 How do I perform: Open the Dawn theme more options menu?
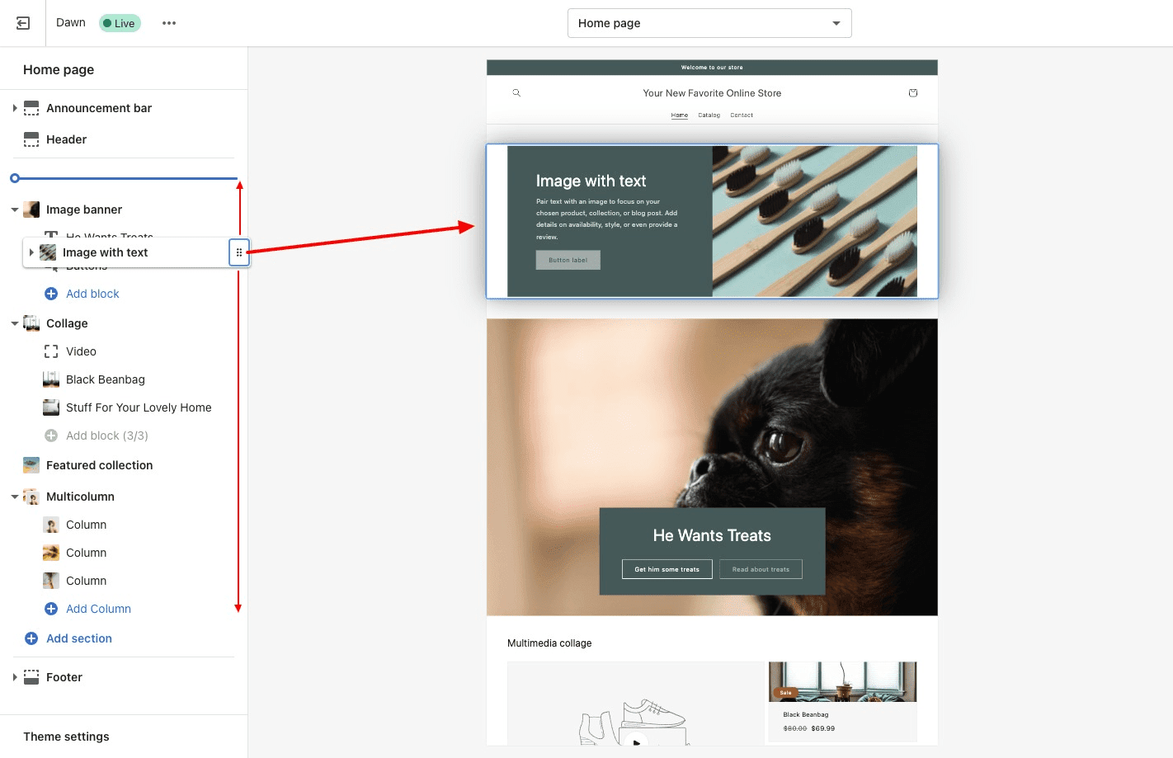(x=169, y=22)
